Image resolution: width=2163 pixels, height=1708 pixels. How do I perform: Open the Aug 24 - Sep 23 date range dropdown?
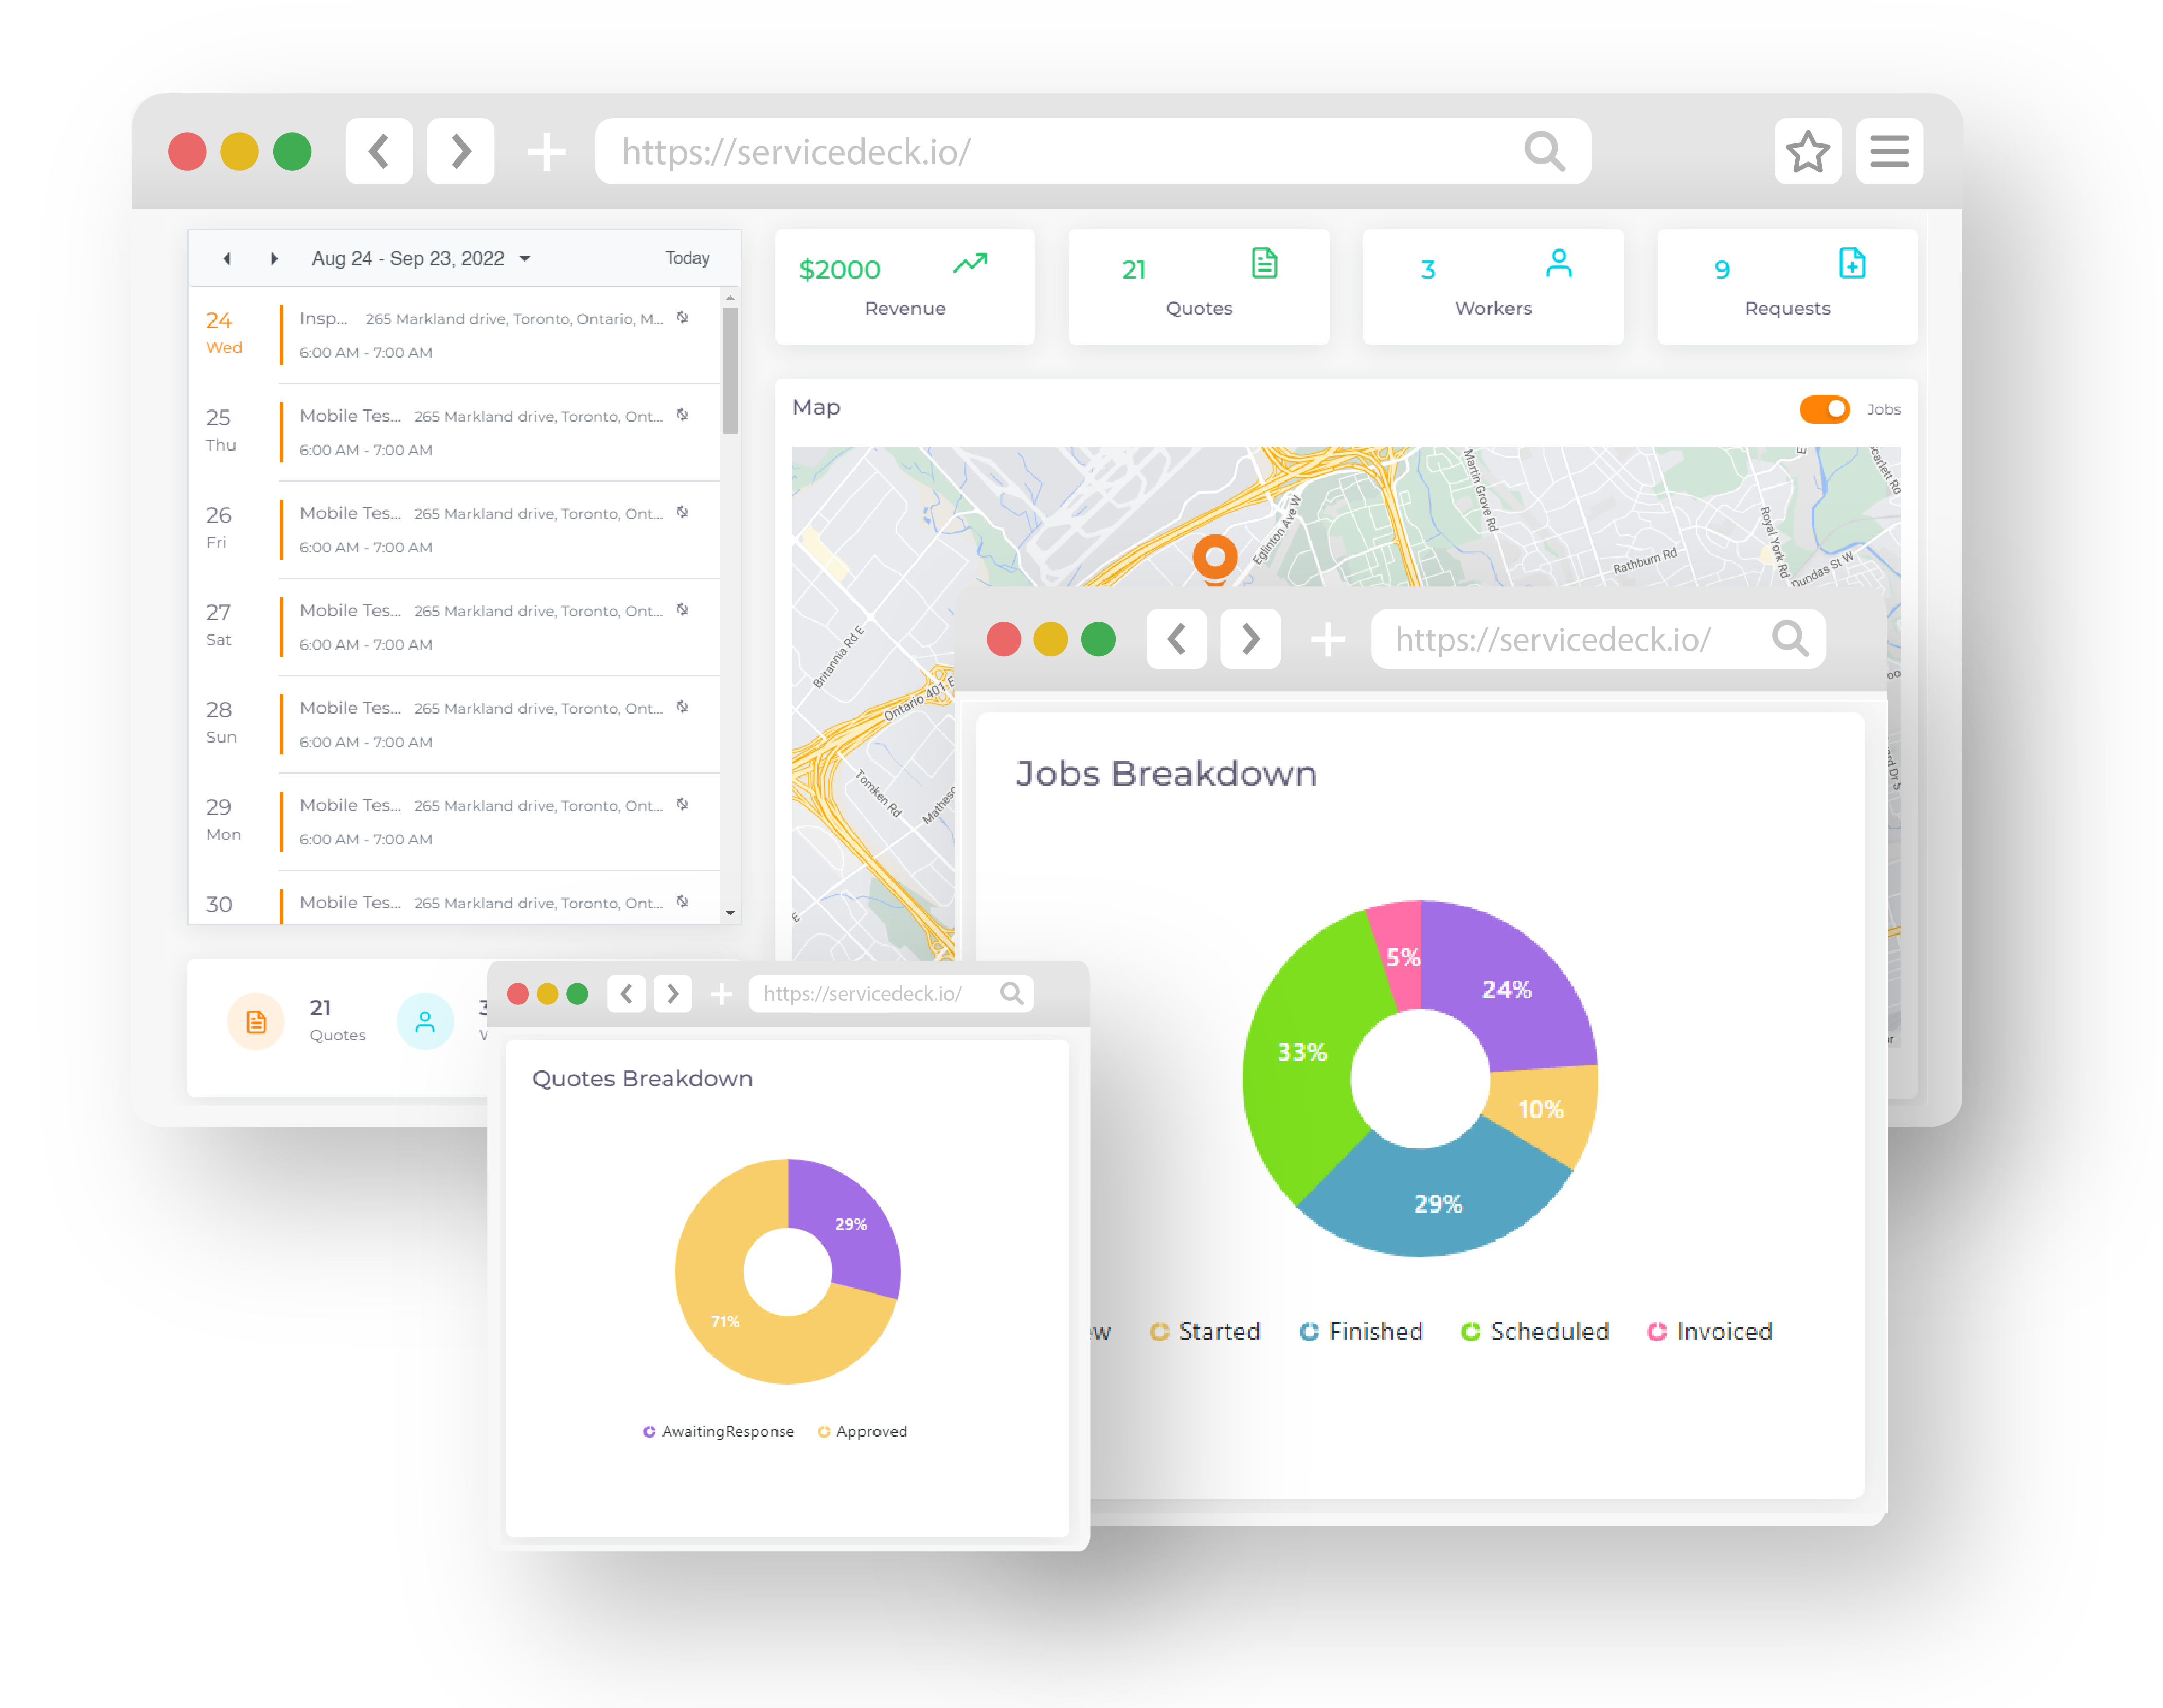click(x=524, y=257)
